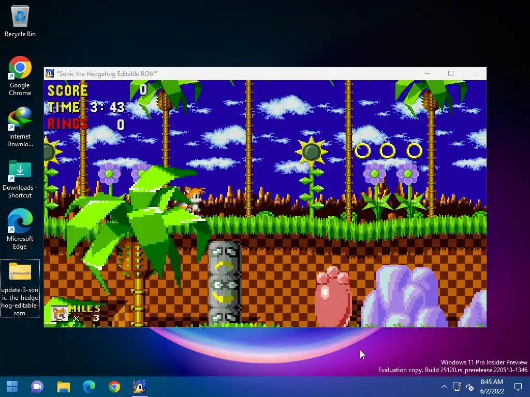Open the Recycle Bin desktop icon
The width and height of the screenshot is (530, 397).
point(20,21)
